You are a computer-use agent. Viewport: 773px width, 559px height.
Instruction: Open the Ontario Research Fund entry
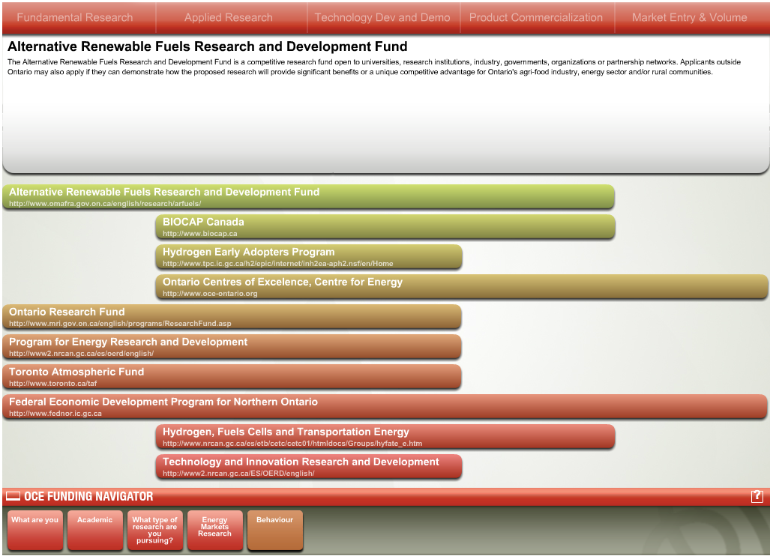point(232,317)
